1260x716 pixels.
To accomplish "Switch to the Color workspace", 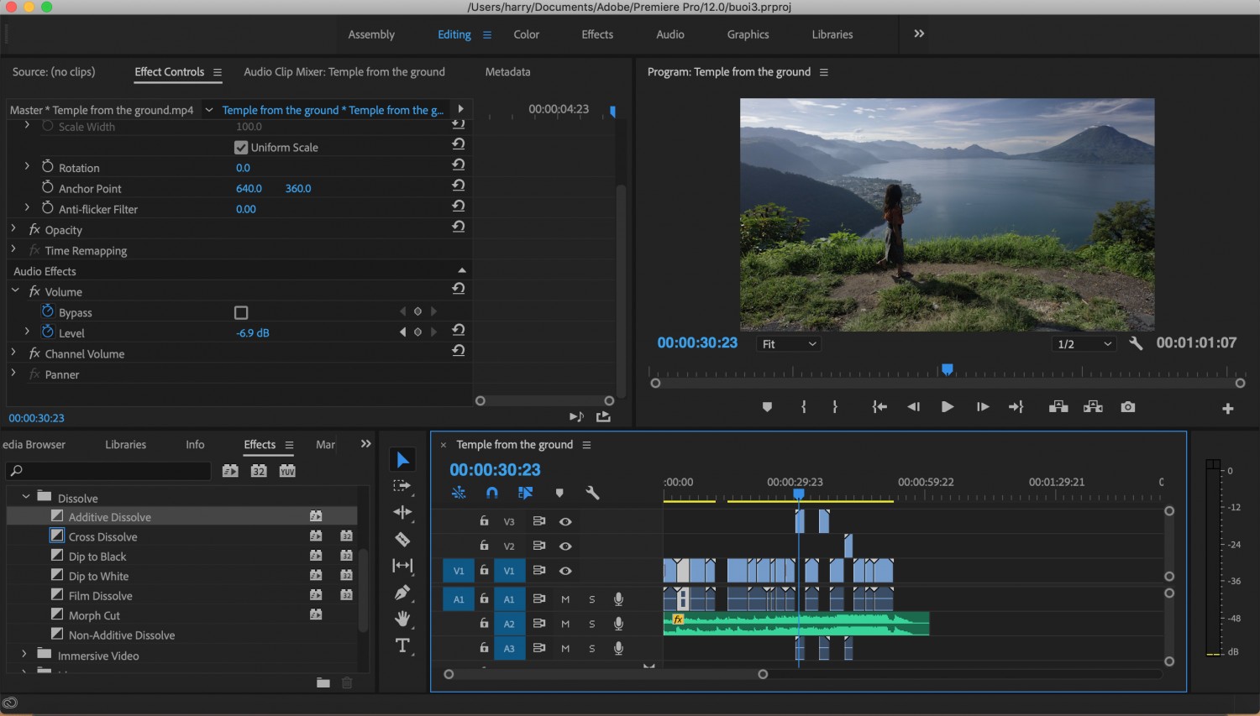I will click(527, 34).
